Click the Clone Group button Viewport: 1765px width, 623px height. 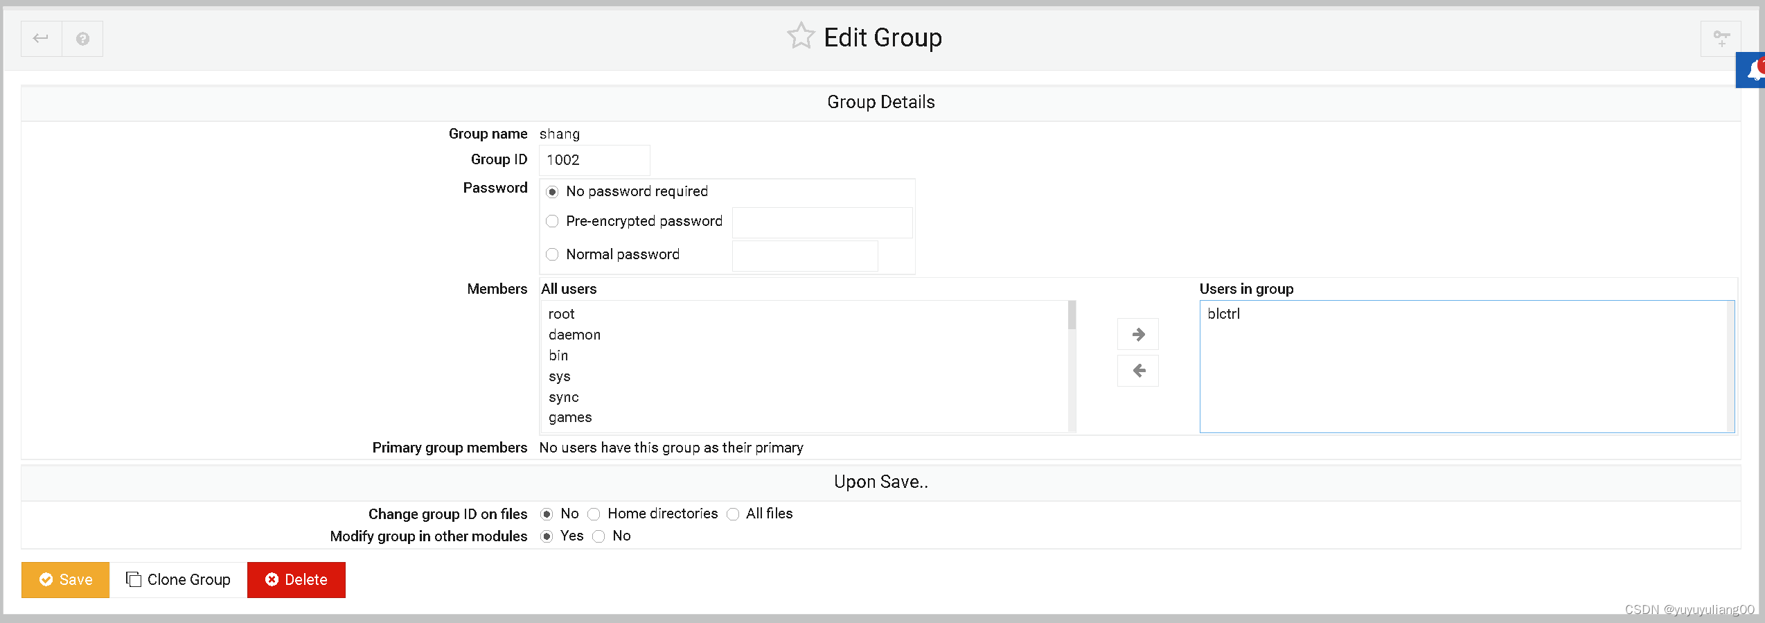179,580
